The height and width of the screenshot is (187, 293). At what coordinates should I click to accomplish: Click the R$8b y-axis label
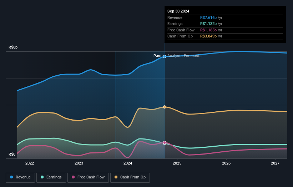coord(13,47)
